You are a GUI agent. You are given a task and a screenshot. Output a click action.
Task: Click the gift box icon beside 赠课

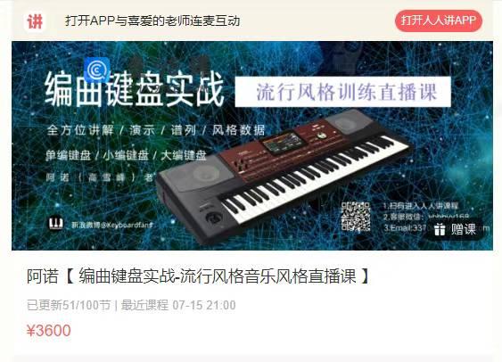pyautogui.click(x=440, y=229)
